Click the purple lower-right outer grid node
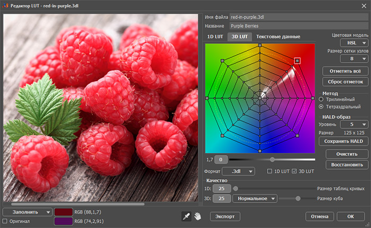The image size is (371, 228). (x=297, y=135)
